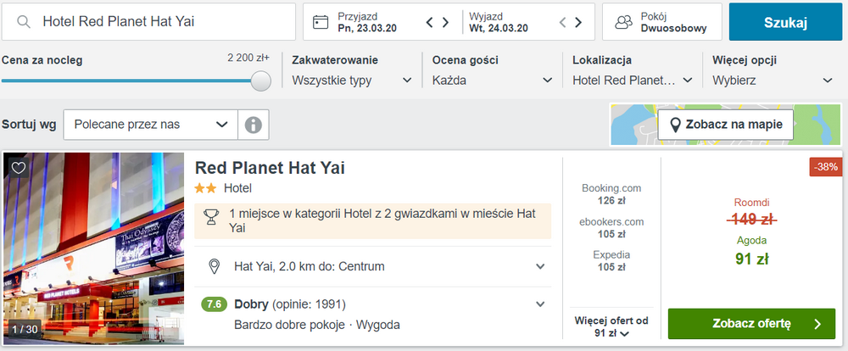Expand the Dobry rating details chevron
The width and height of the screenshot is (848, 351).
539,304
